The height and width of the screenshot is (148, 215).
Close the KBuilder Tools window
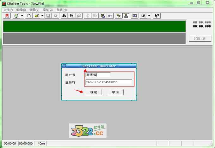[x=207, y=3]
